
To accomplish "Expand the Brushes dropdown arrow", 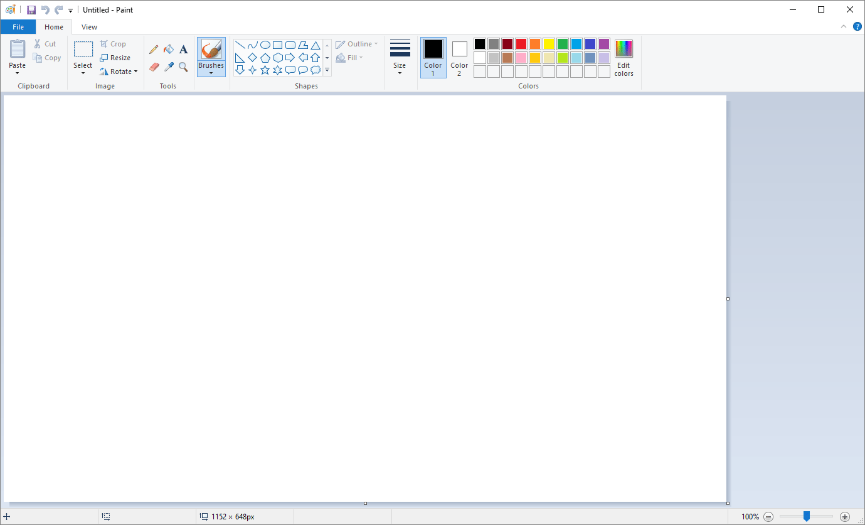I will (x=211, y=73).
